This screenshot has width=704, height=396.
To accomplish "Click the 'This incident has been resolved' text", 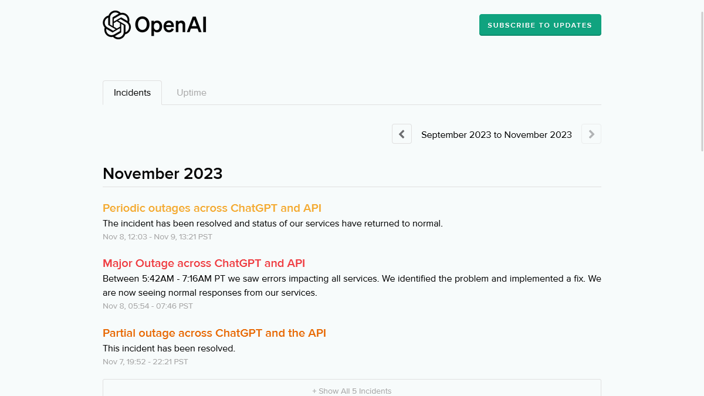I will tap(169, 348).
